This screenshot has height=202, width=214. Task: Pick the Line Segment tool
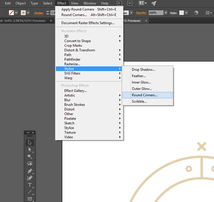(x=30, y=192)
